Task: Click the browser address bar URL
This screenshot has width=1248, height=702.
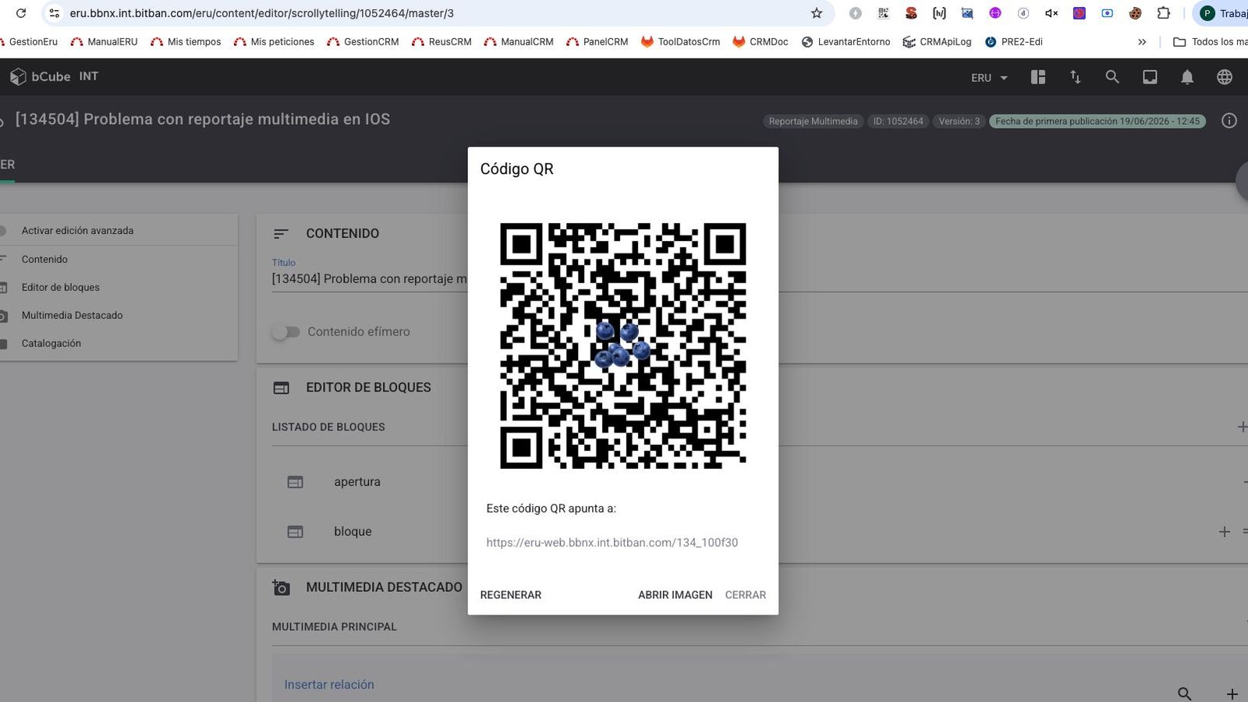Action: (x=261, y=13)
